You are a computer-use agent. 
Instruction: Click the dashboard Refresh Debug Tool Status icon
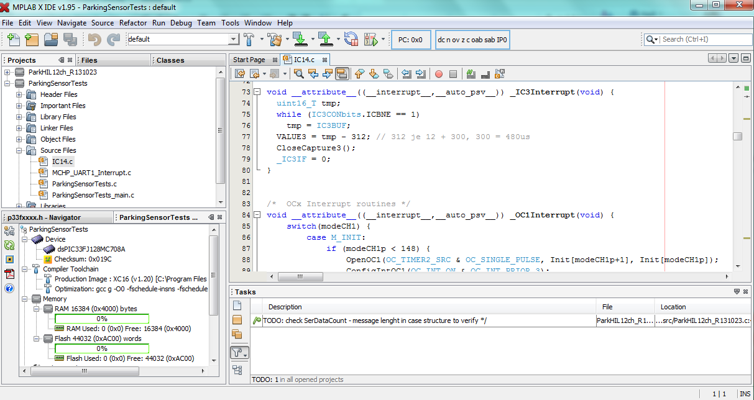click(9, 245)
